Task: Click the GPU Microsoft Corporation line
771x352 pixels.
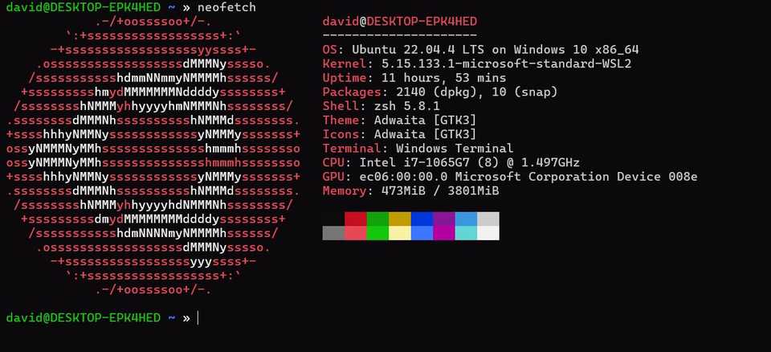Action: click(x=510, y=177)
